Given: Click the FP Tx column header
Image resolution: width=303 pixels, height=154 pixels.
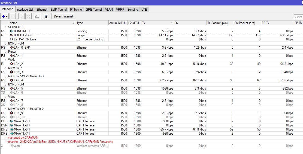Looking at the screenshot, I should click(277, 23).
